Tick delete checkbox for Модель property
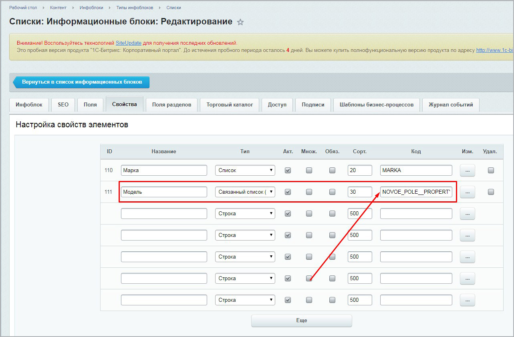This screenshot has width=514, height=337. pos(491,192)
